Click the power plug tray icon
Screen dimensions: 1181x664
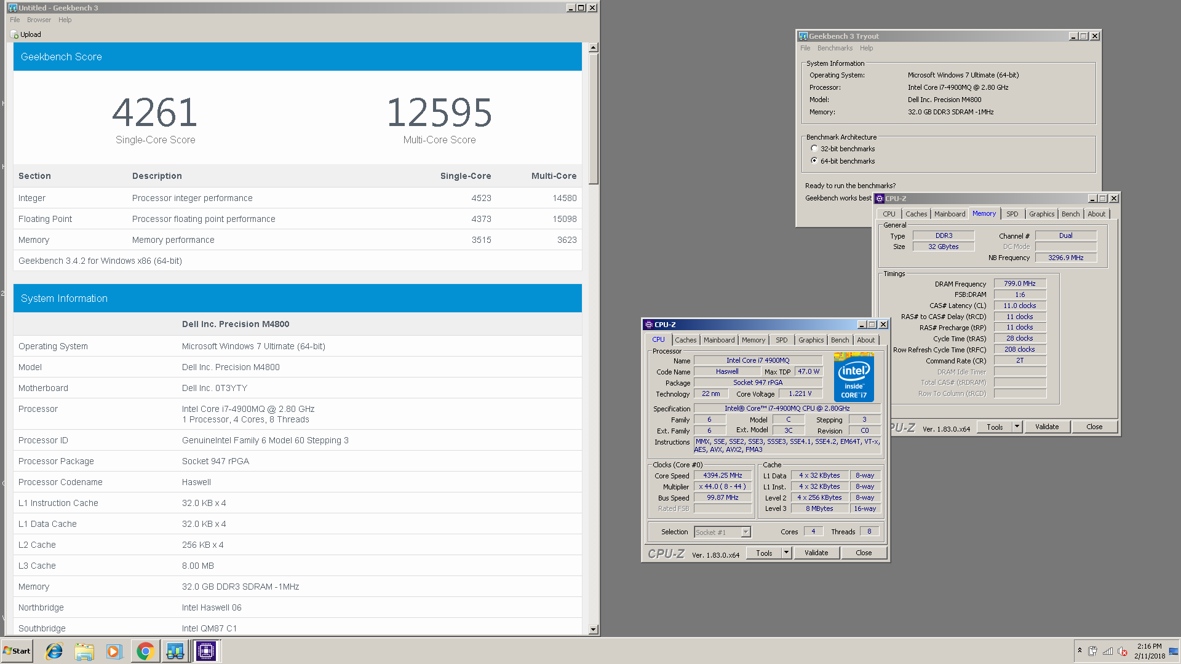point(1092,651)
